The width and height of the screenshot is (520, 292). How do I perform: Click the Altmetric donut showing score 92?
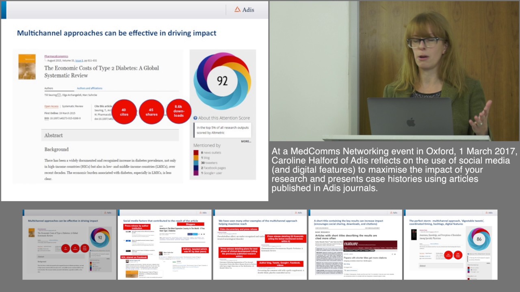coord(222,81)
